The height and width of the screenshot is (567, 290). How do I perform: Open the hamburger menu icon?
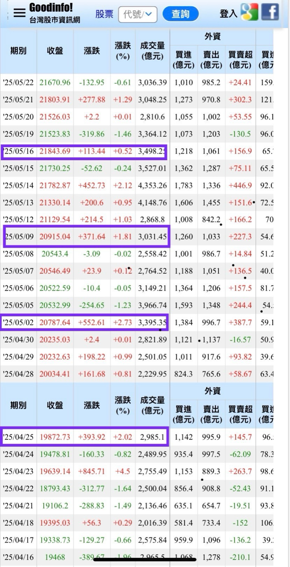19,13
